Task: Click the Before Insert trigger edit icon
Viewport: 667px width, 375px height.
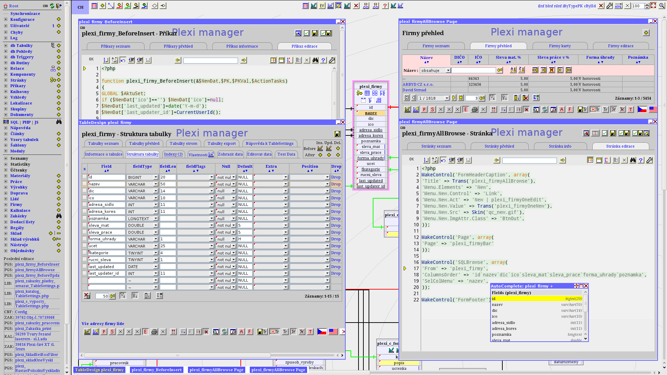Action: (320, 149)
